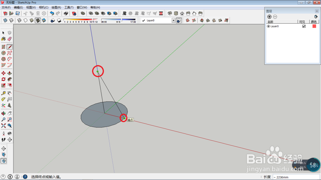Viewport: 321px width, 180px height.
Task: Click the 颜色 column header
Action: tap(314, 22)
